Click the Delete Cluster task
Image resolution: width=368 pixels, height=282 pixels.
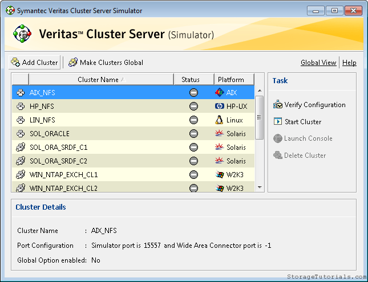pyautogui.click(x=300, y=155)
